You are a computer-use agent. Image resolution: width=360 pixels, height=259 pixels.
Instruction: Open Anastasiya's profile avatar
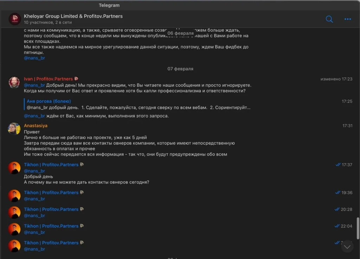tap(14, 129)
